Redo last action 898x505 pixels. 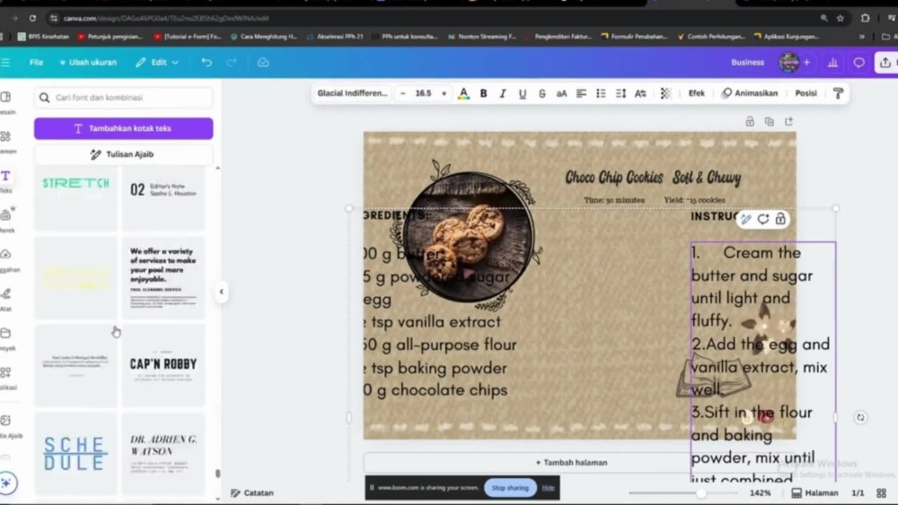232,62
